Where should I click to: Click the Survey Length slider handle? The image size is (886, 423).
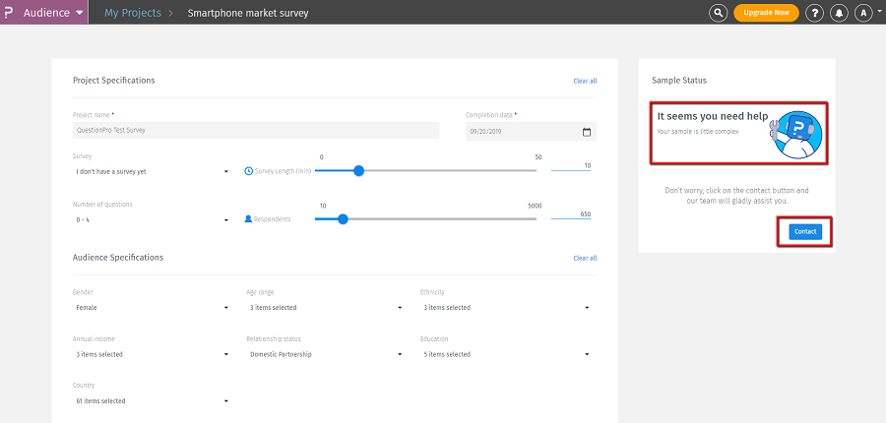point(358,171)
